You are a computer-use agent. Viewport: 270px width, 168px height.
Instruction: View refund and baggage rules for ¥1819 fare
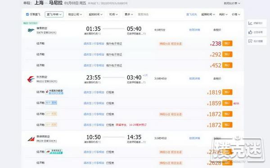[94, 93]
